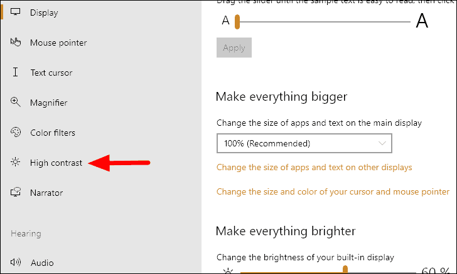This screenshot has width=457, height=274.
Task: Open the 100% (Recommended) scaling dropdown
Action: click(304, 143)
